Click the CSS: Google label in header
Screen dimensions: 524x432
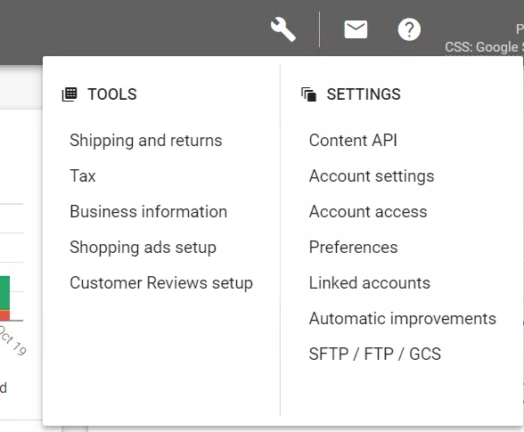484,47
